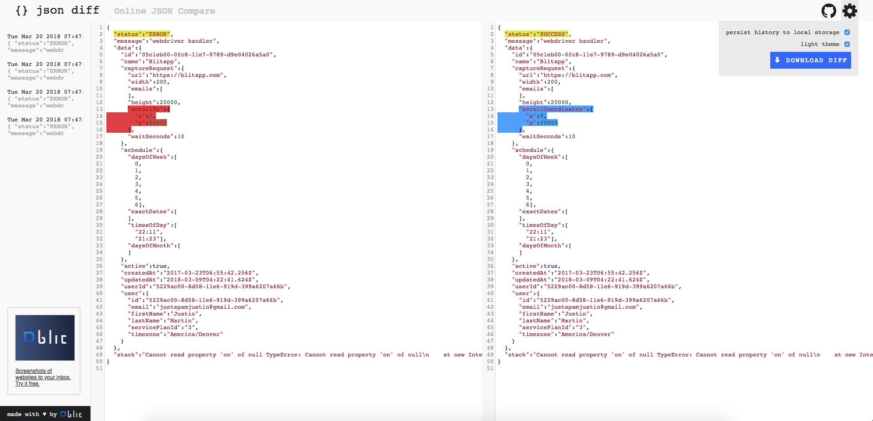
Task: Select the last history entry in sidebar
Action: pyautogui.click(x=41, y=126)
